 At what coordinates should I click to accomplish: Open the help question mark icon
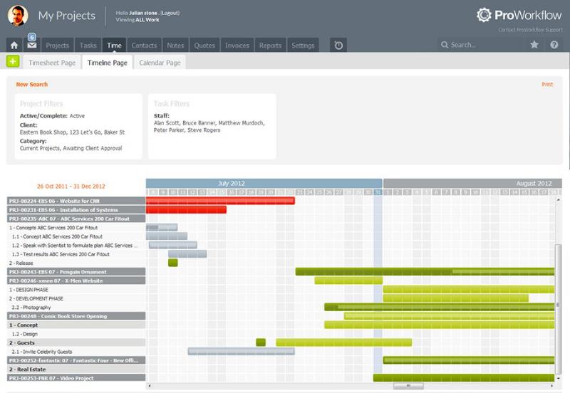coord(554,45)
